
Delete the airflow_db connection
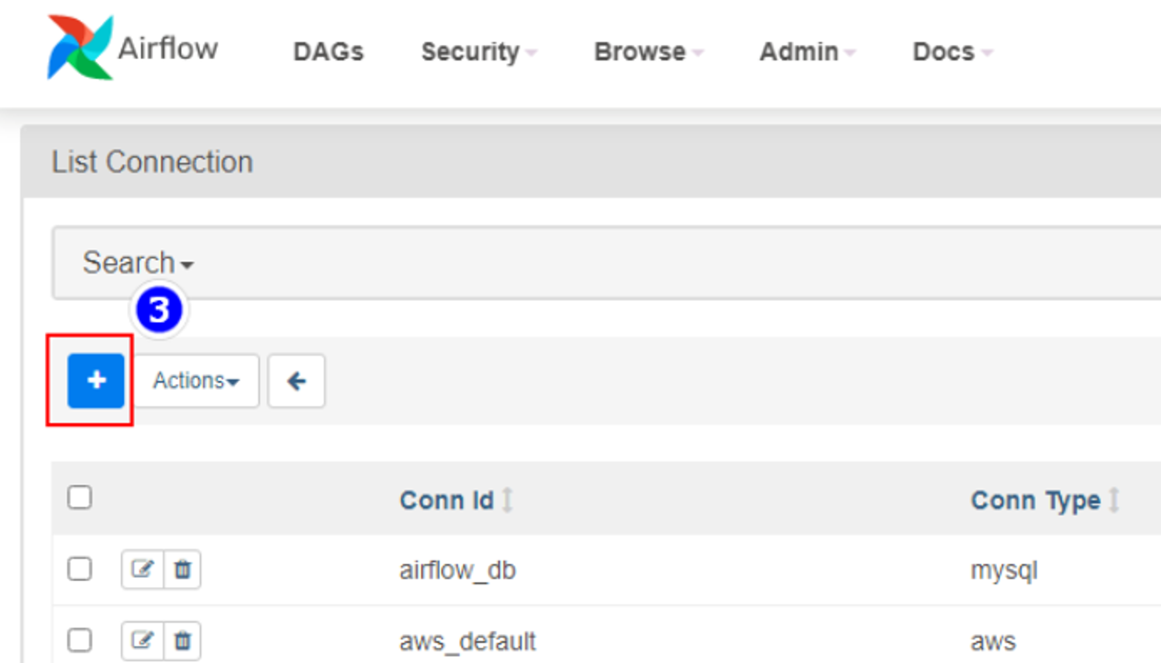click(x=183, y=569)
